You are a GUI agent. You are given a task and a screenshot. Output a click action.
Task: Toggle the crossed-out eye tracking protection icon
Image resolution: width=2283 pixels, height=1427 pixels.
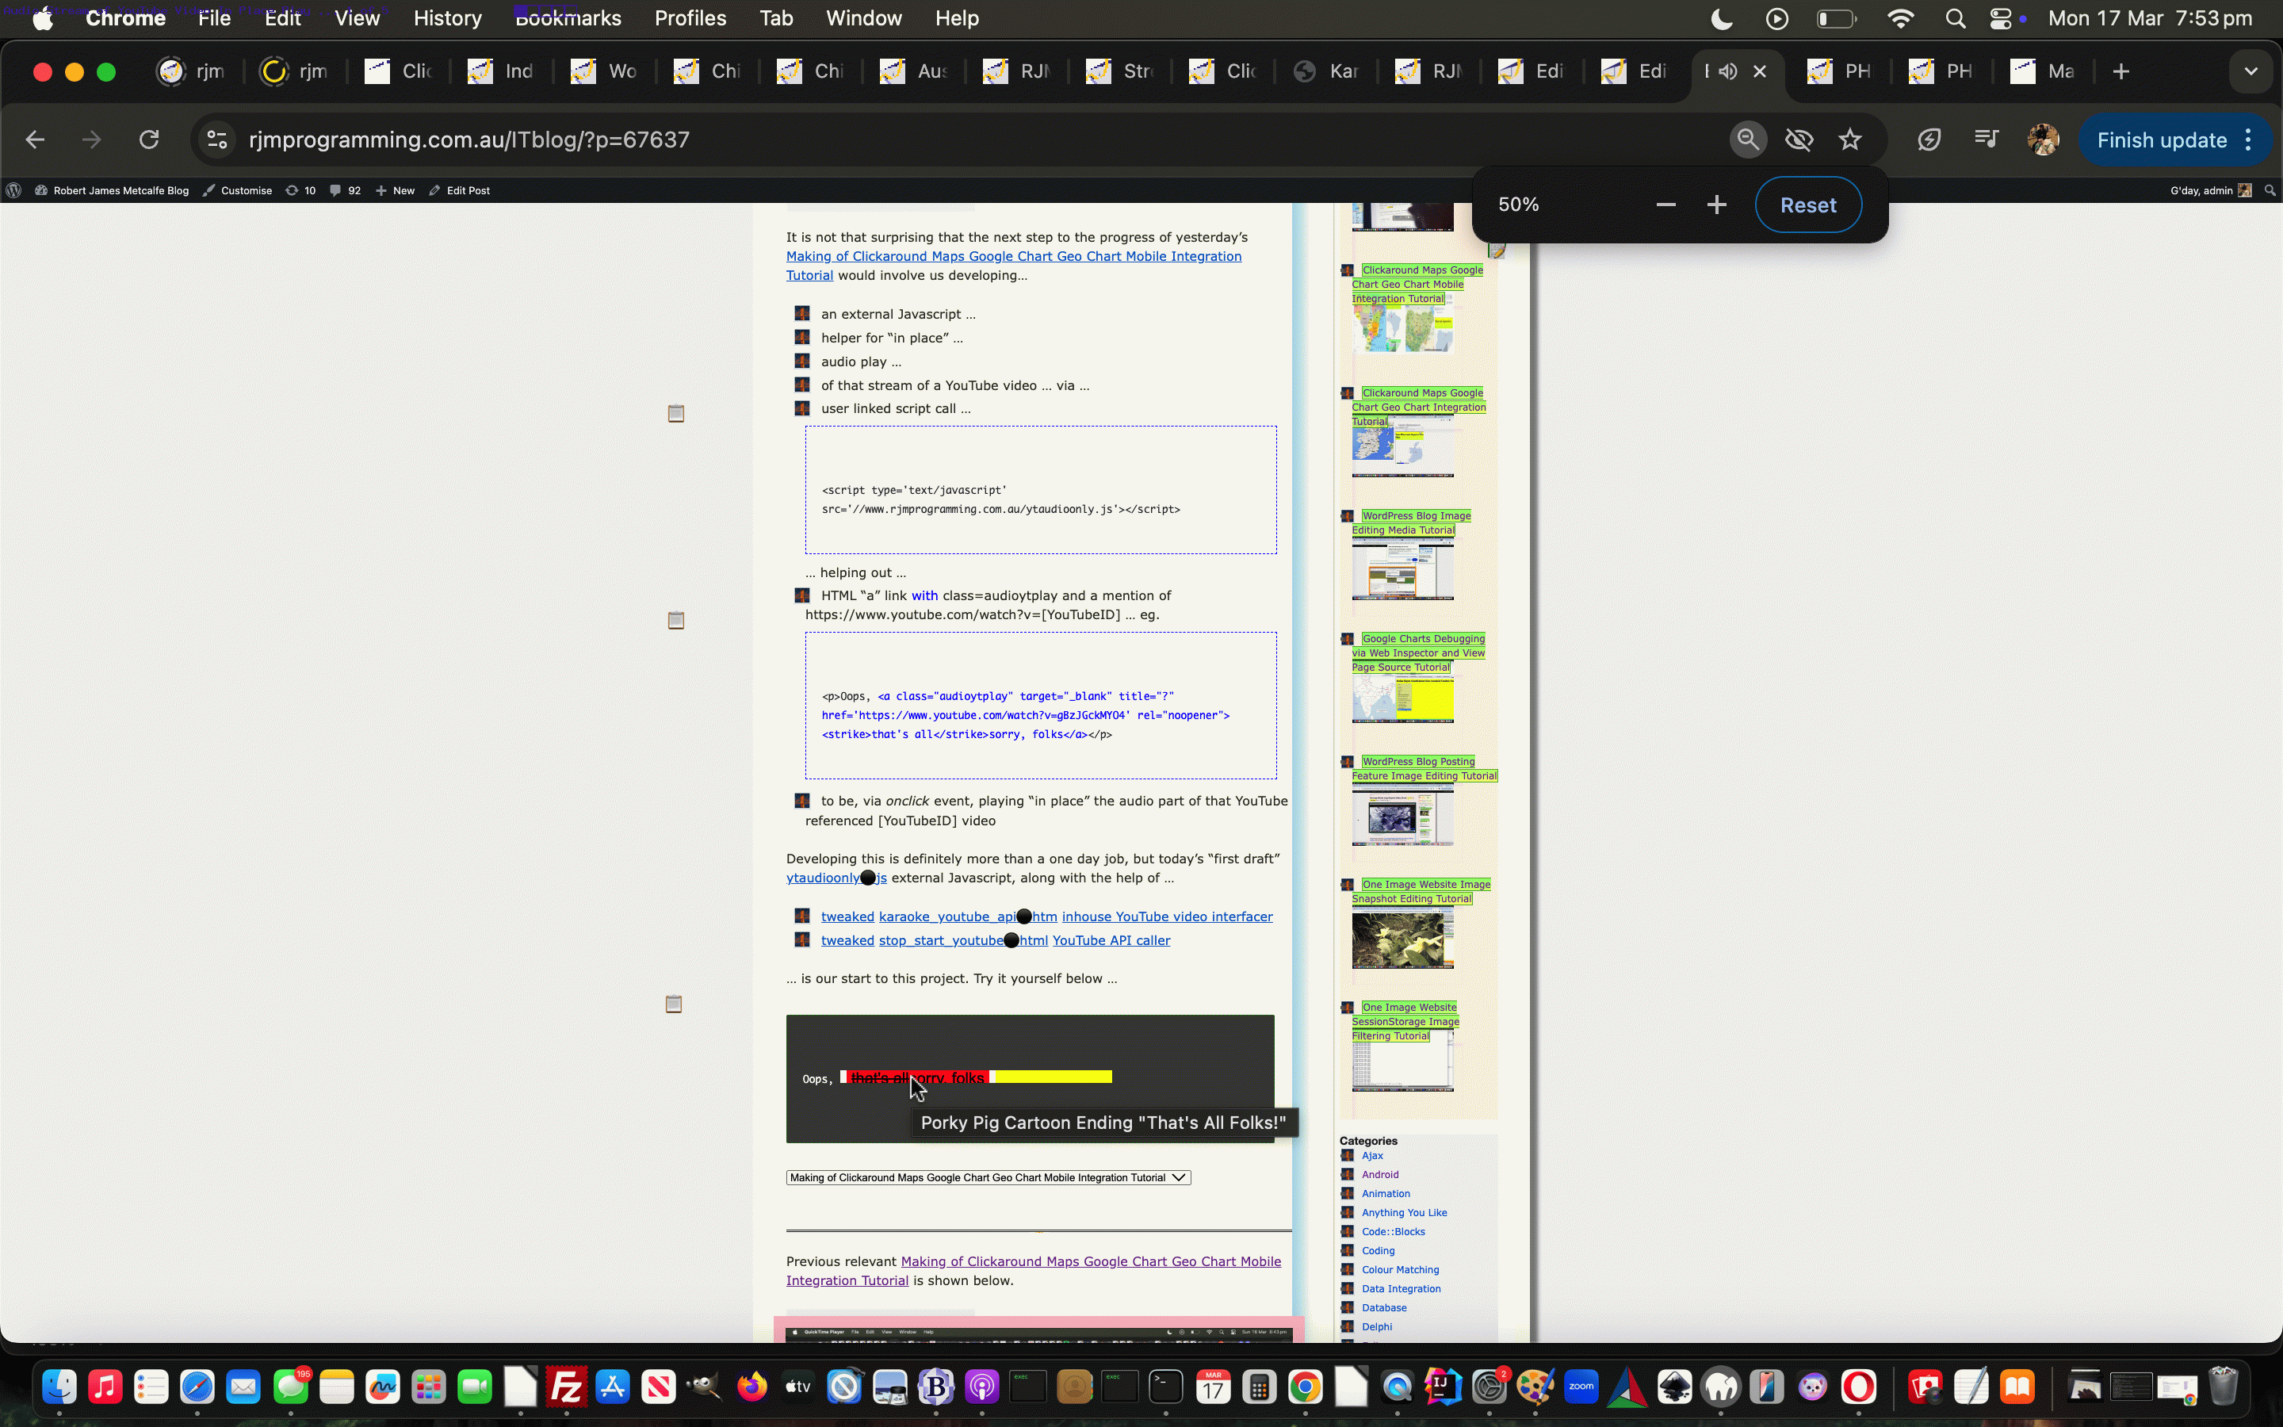point(1799,140)
